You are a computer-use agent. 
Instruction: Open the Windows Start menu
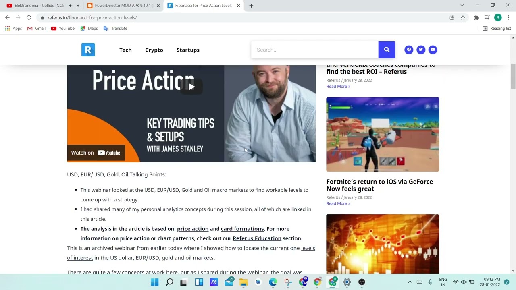(x=154, y=282)
